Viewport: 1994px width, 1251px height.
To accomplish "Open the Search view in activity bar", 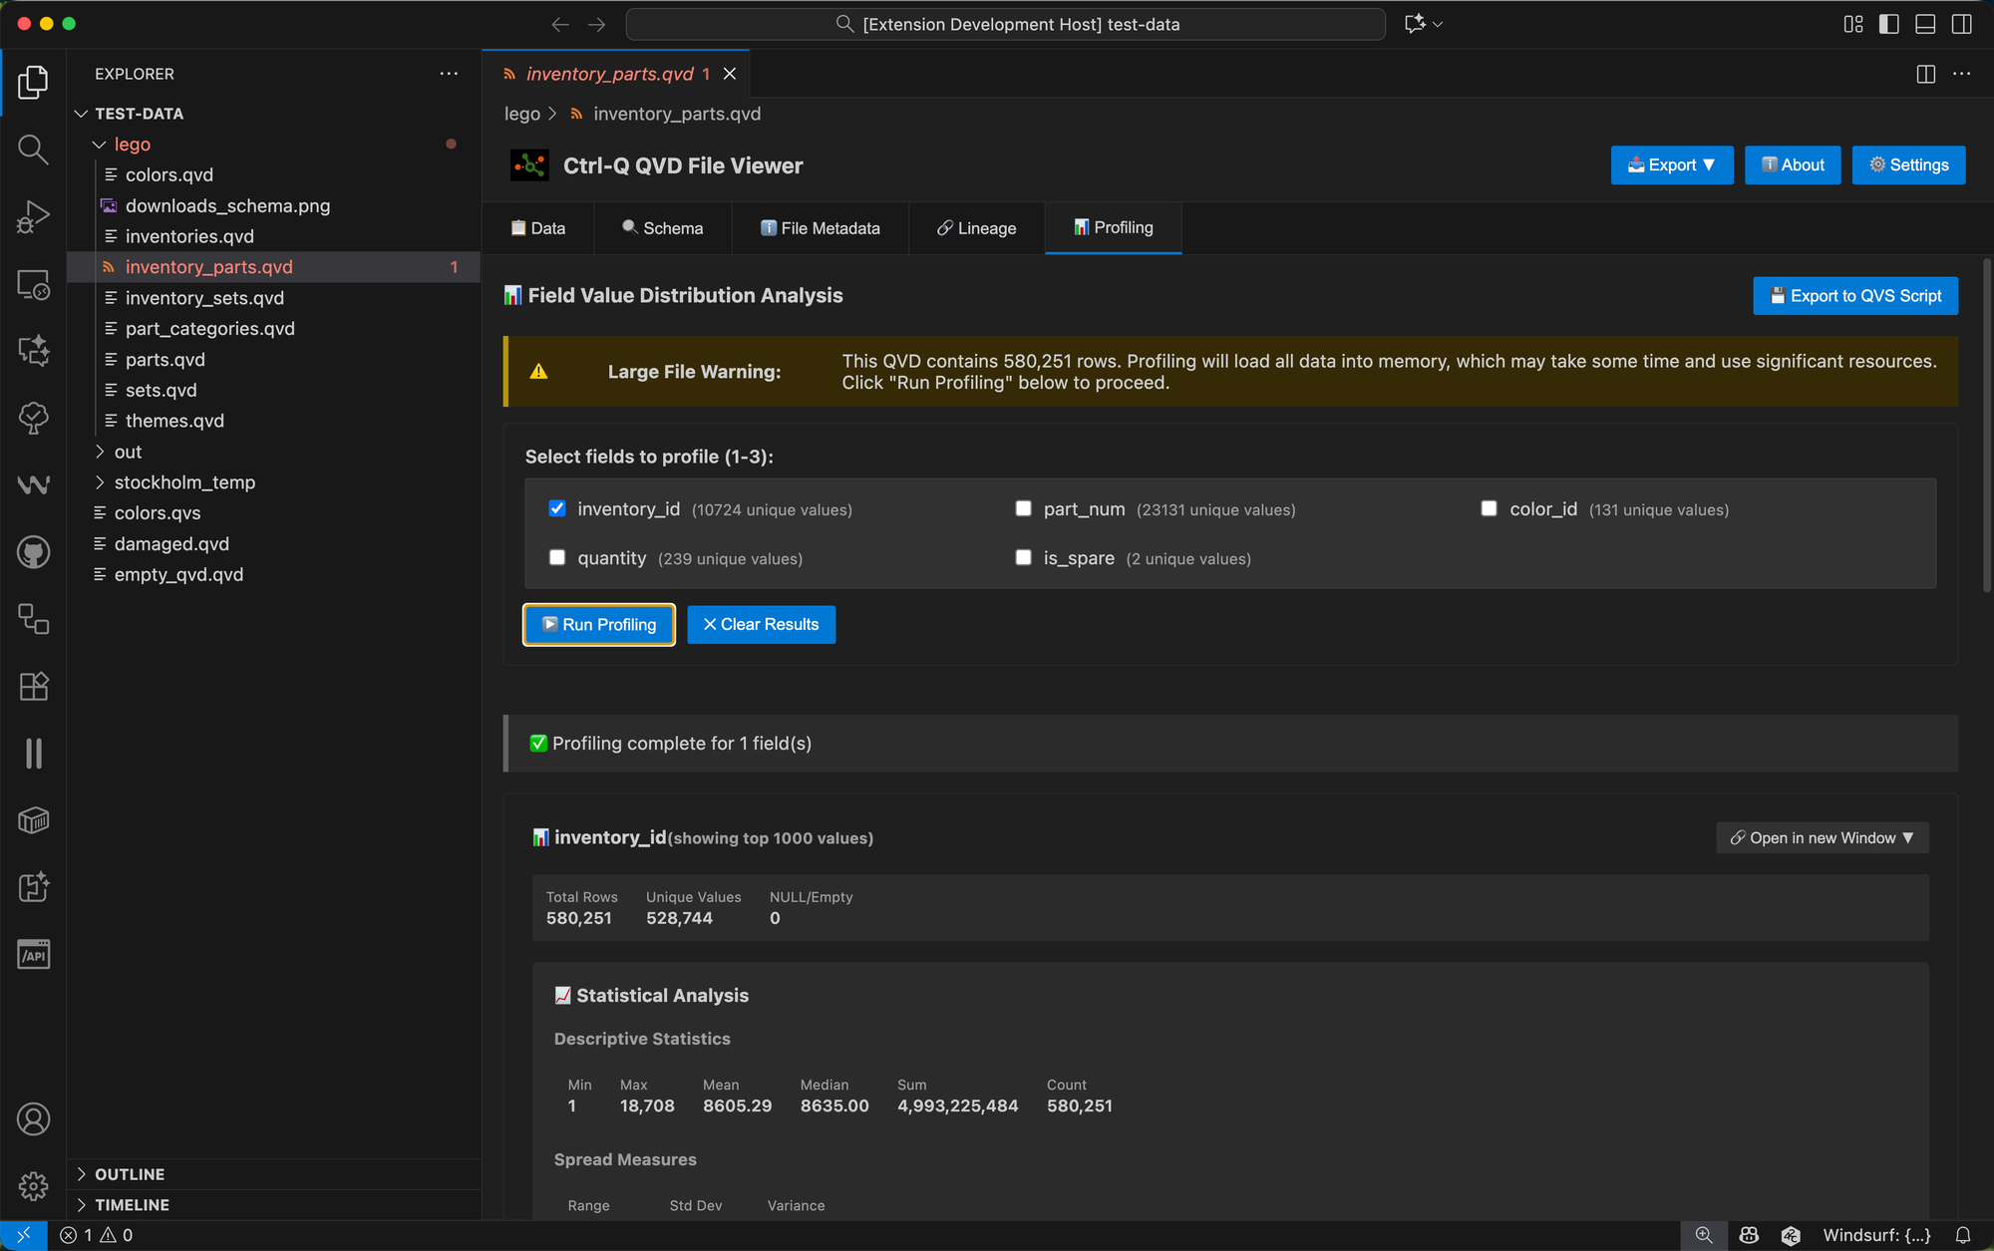I will pyautogui.click(x=33, y=150).
